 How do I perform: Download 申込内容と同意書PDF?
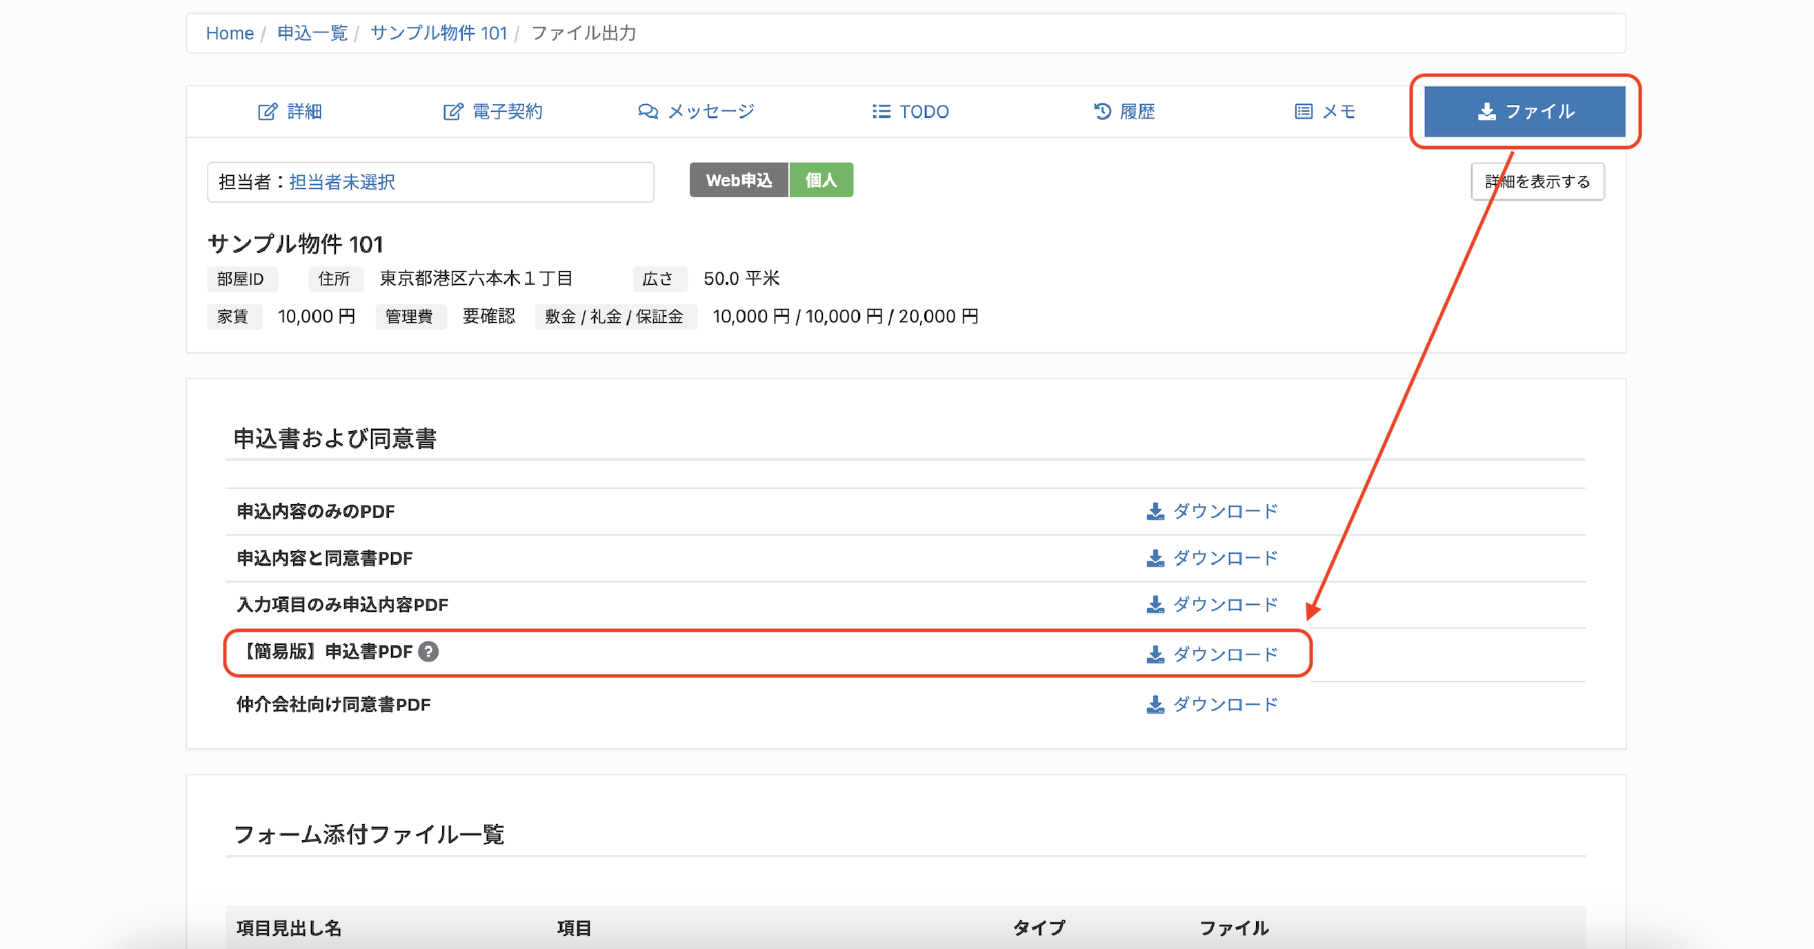pyautogui.click(x=1212, y=558)
